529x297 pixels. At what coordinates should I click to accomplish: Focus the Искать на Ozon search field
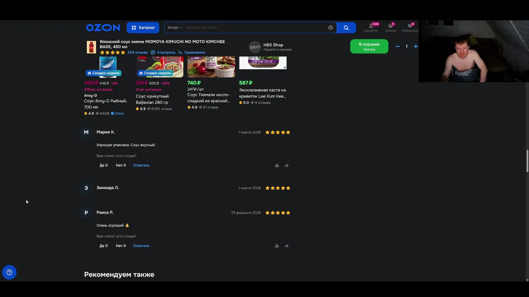254,28
